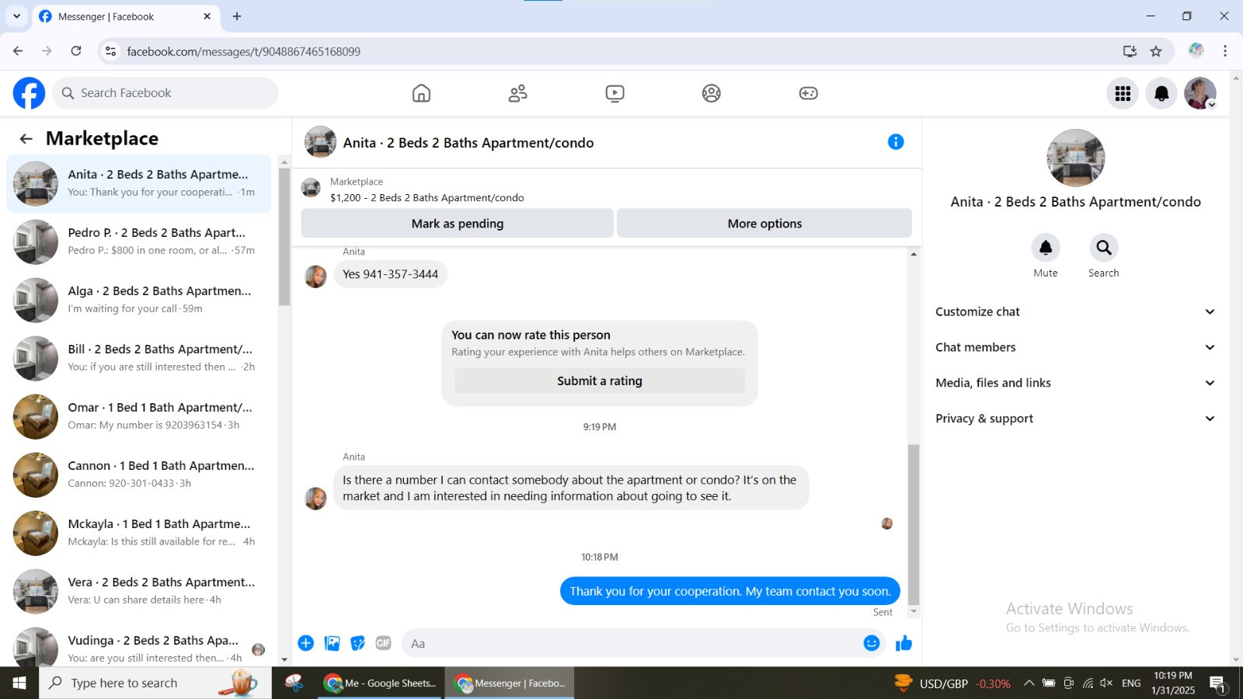
Task: Open the Video (Watch) icon
Action: [x=615, y=93]
